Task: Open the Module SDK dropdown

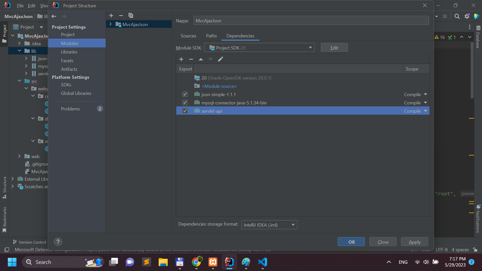Action: click(259, 48)
